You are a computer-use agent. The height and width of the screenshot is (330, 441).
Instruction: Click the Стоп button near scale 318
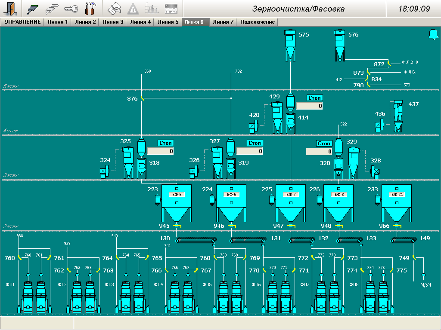(x=165, y=143)
